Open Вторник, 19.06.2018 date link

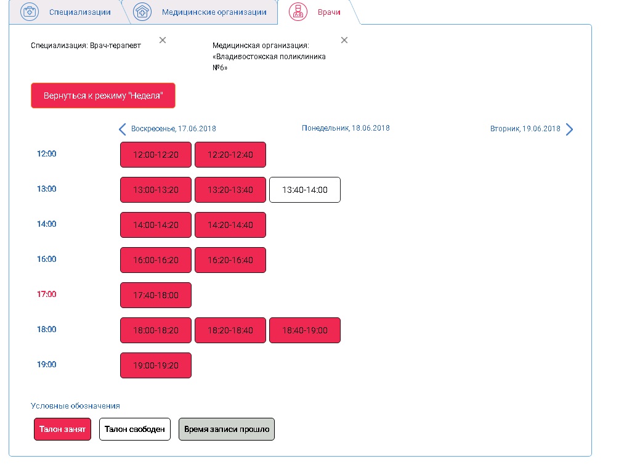[x=525, y=129]
